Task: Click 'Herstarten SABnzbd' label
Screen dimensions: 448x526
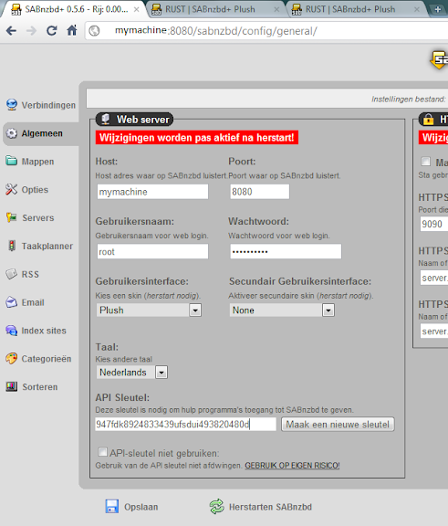Action: [270, 507]
